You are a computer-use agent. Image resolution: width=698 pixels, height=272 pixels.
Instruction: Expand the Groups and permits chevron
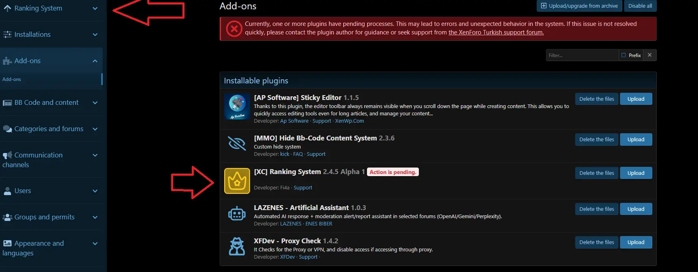pos(95,217)
